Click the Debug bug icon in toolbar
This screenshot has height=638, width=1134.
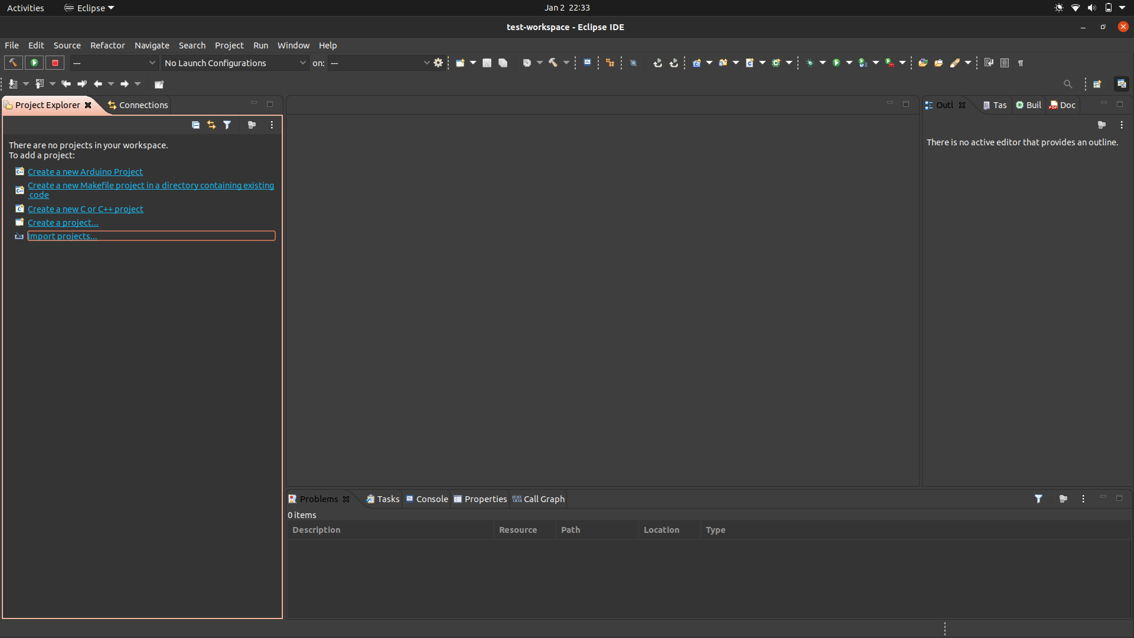810,63
